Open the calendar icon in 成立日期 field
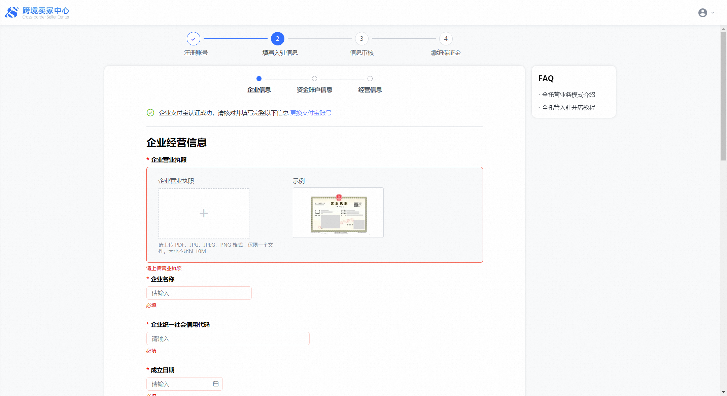Image resolution: width=727 pixels, height=396 pixels. 216,384
